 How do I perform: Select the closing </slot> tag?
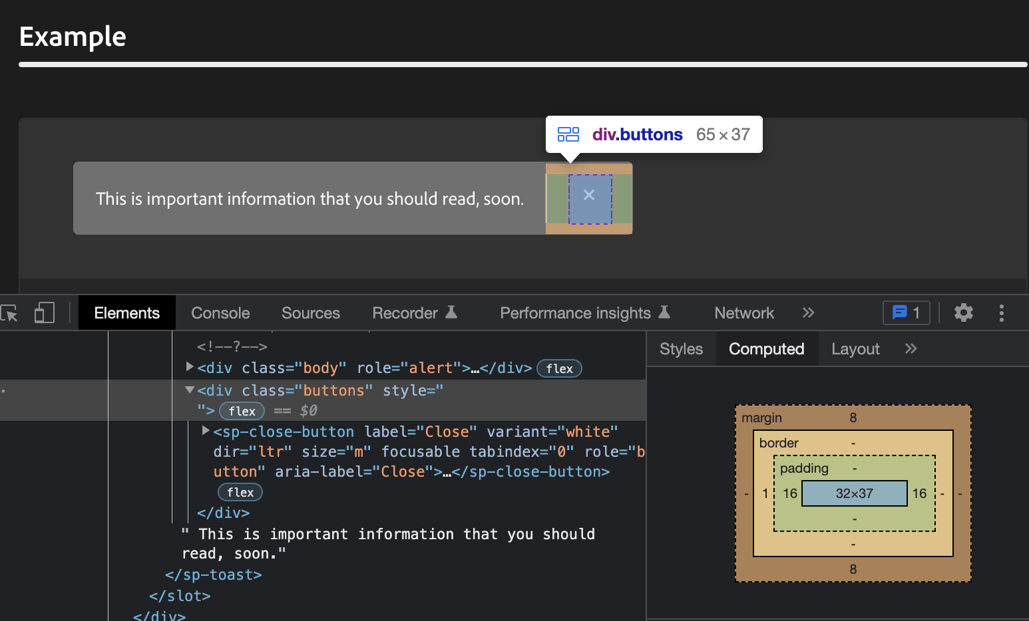[180, 596]
